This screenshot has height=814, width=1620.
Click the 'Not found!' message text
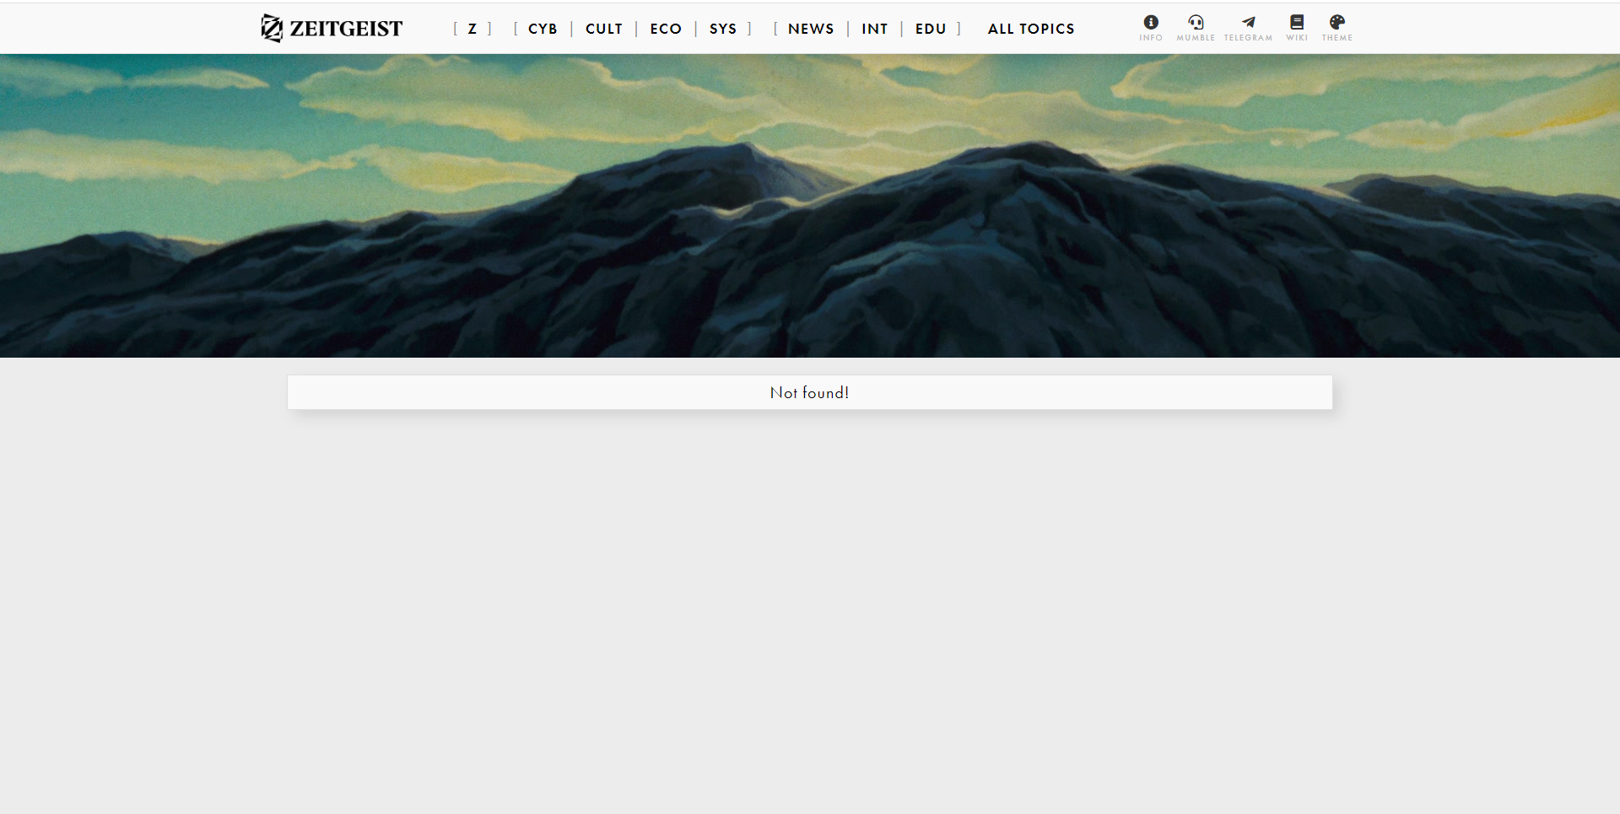[810, 392]
